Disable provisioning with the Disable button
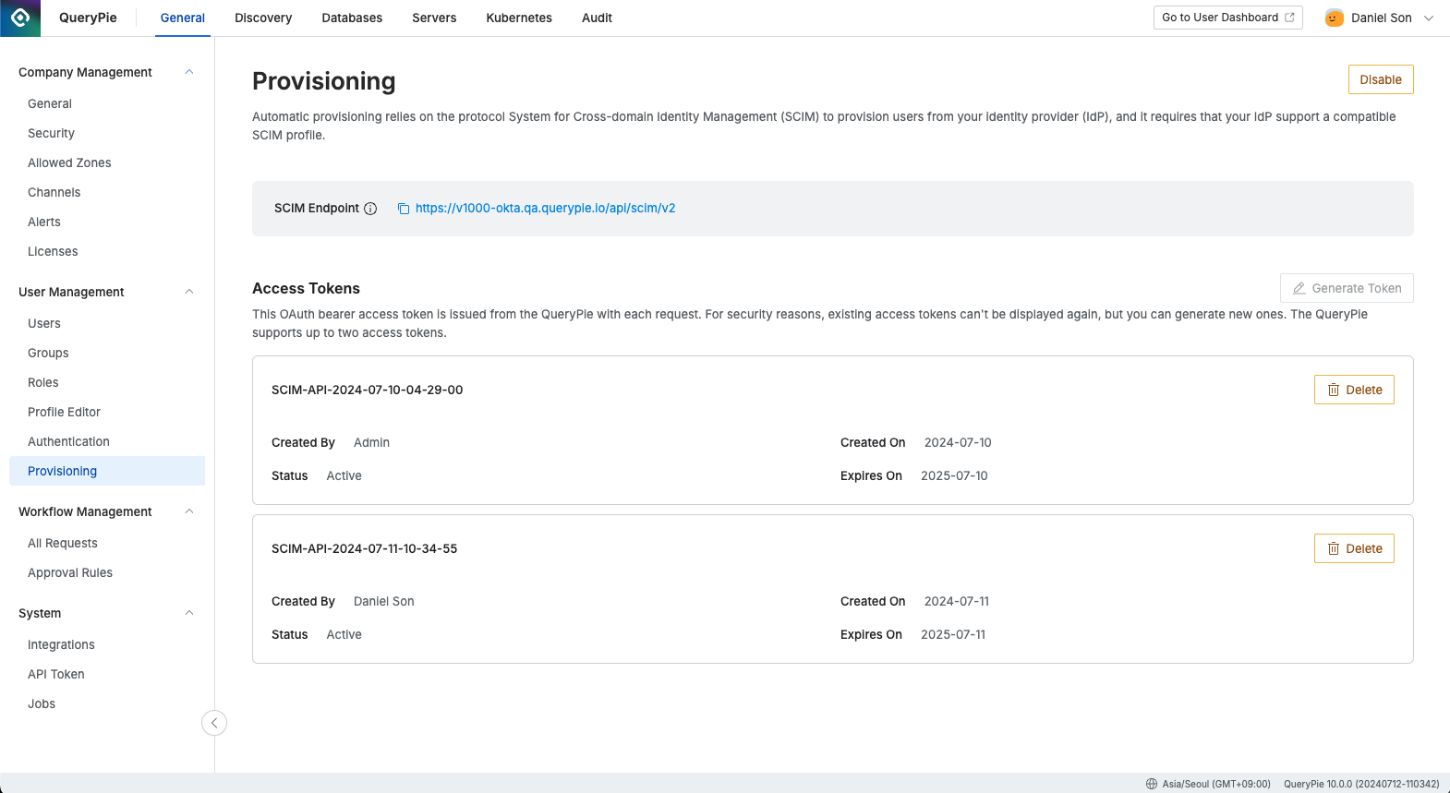Screen dimensions: 1450x793 click(x=1381, y=79)
